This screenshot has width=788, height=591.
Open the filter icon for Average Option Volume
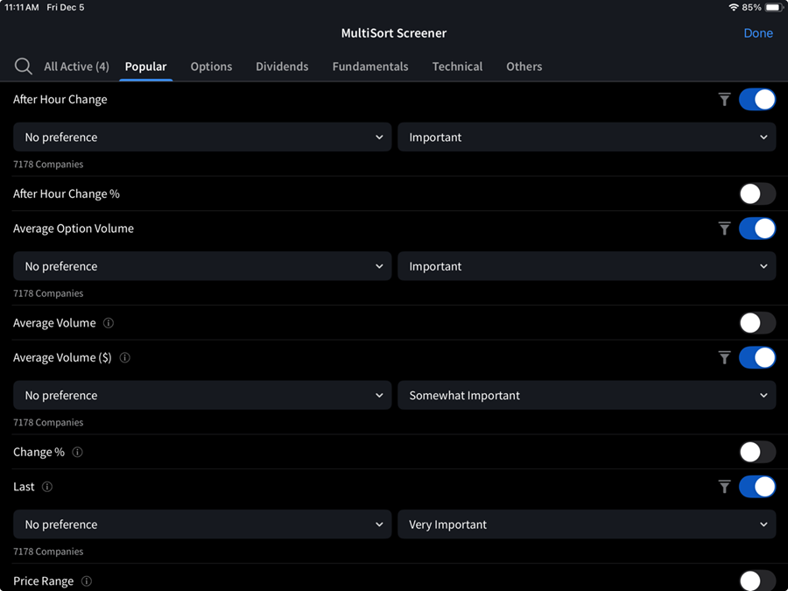click(x=724, y=229)
